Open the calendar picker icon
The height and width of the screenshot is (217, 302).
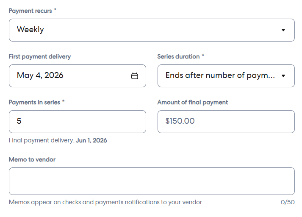134,76
